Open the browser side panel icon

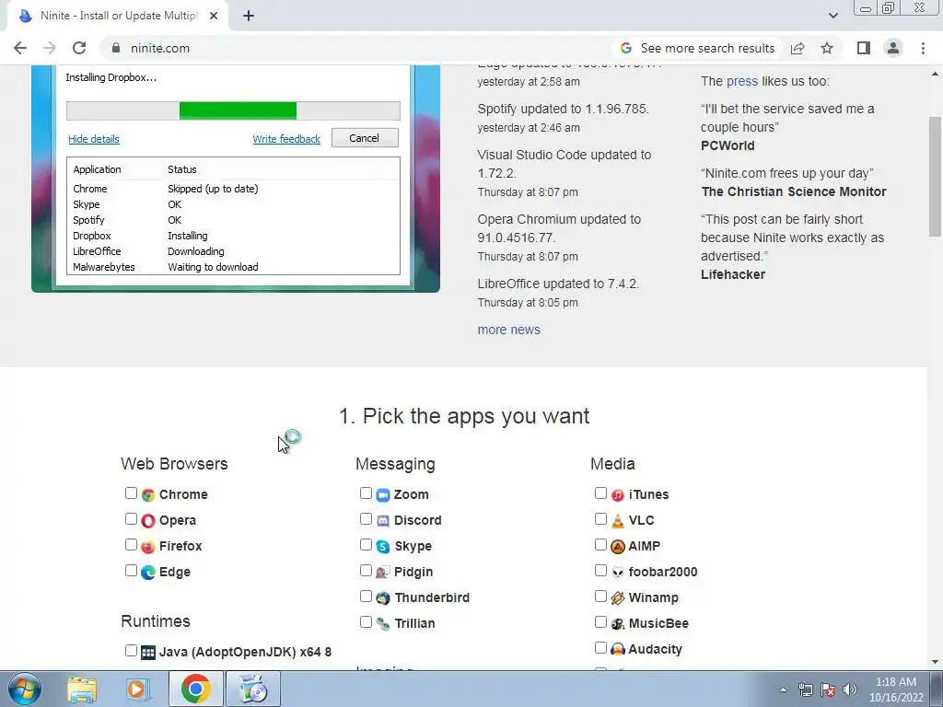tap(864, 48)
